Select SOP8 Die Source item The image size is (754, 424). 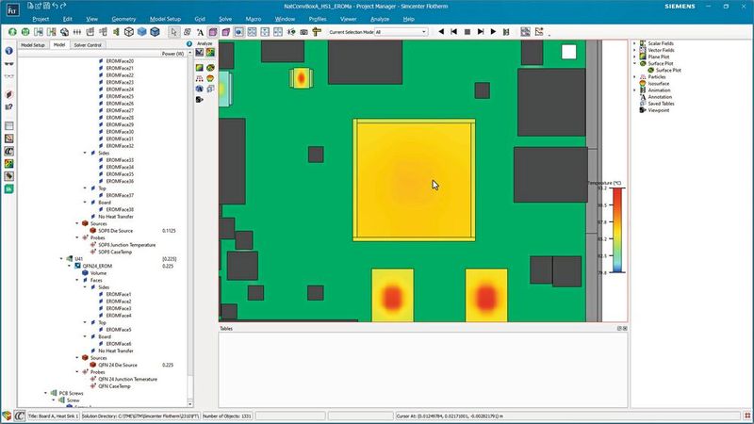coord(115,231)
